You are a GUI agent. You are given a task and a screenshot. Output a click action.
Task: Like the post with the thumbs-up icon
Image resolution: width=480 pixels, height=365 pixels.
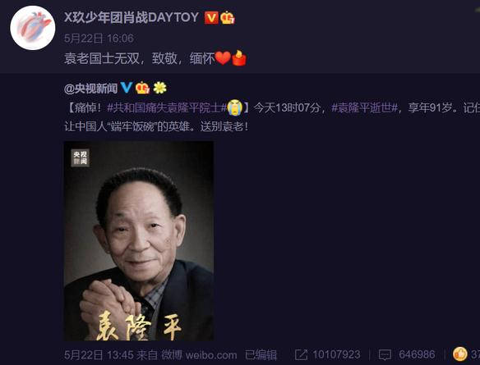tap(460, 354)
